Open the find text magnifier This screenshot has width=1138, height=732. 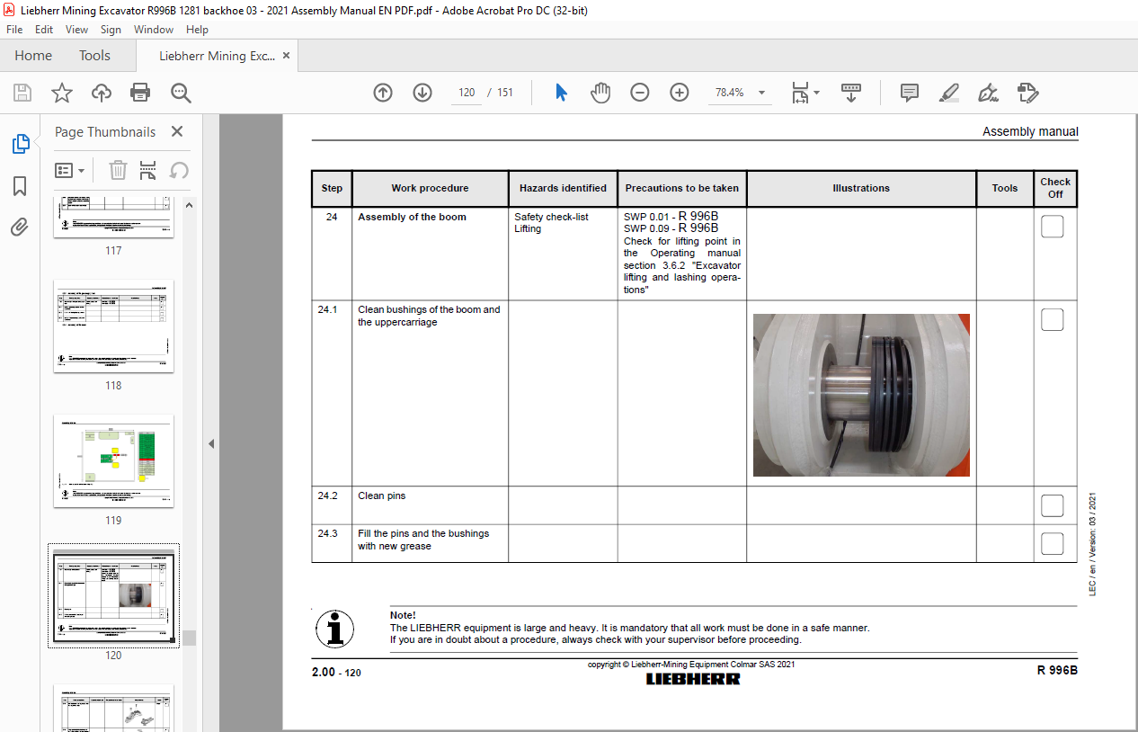pyautogui.click(x=182, y=93)
